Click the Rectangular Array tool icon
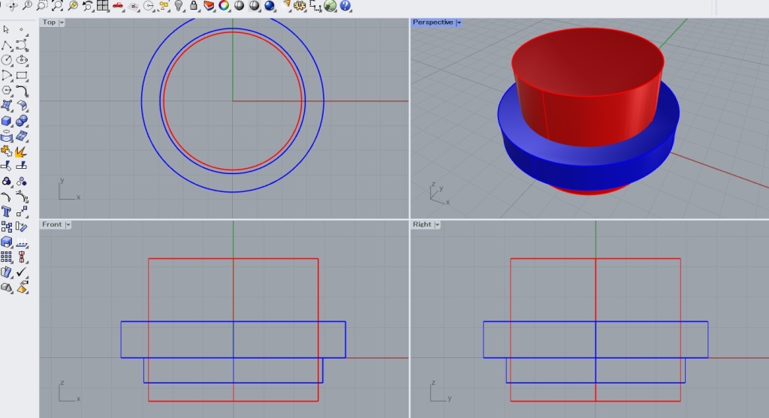Viewport: 769px width, 418px height. 6,257
